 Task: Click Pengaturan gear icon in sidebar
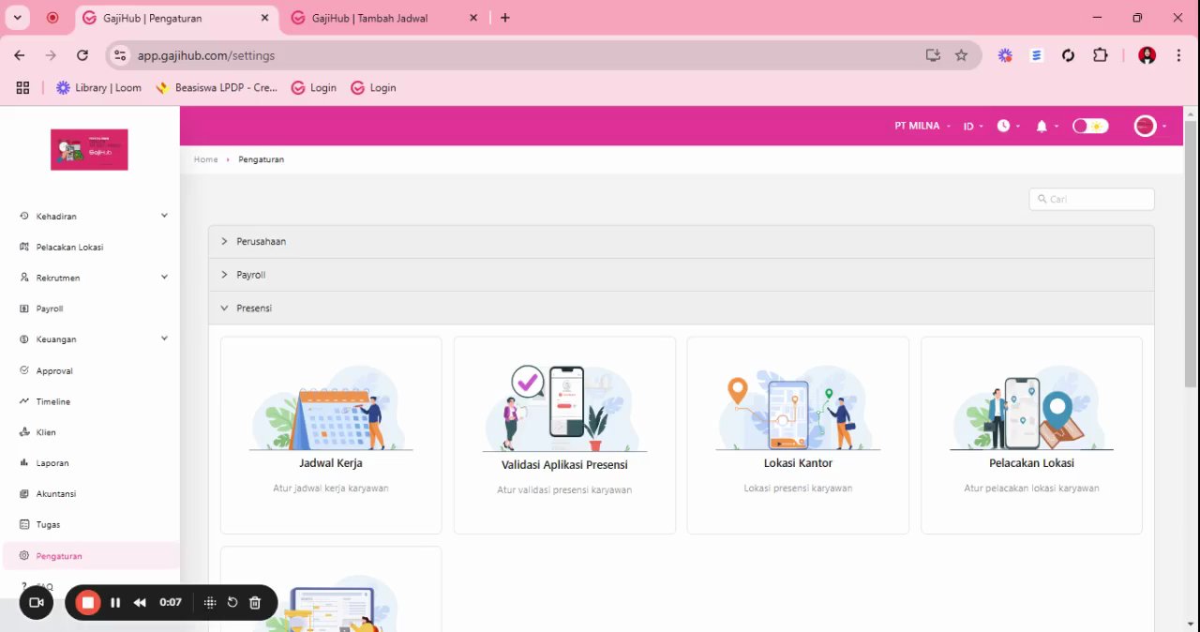tap(24, 556)
